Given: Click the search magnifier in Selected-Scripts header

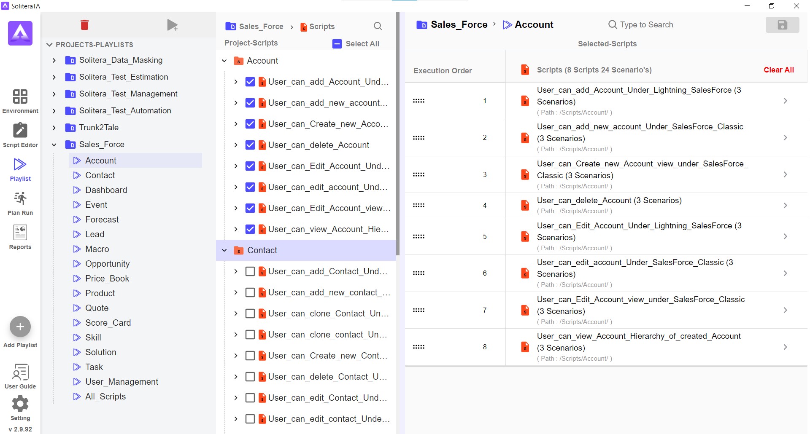Looking at the screenshot, I should pyautogui.click(x=613, y=24).
